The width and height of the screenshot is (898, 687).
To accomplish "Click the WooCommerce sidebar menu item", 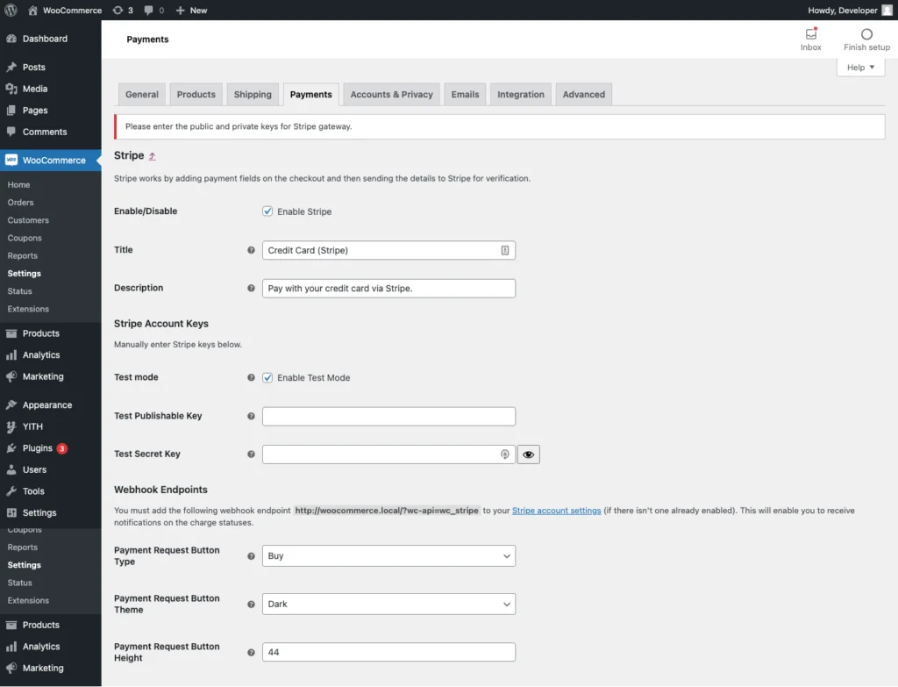I will [x=50, y=161].
